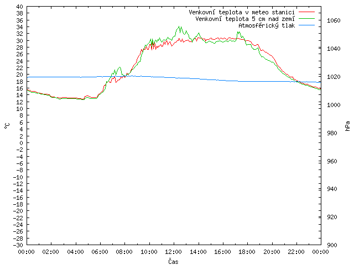Click the temperature axis label '-10'
This screenshot has height=265, width=354.
18,177
